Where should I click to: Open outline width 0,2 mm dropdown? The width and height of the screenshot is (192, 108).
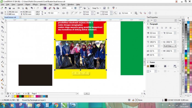(x=131, y=13)
